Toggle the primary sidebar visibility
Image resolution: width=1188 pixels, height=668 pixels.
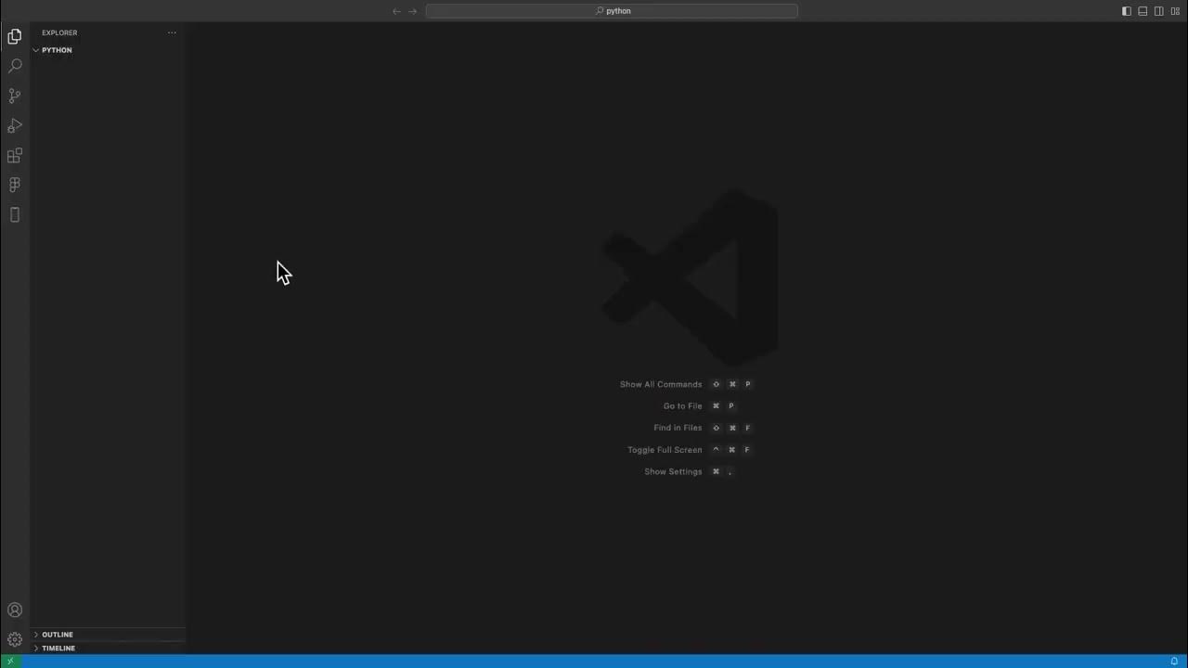tap(1126, 10)
